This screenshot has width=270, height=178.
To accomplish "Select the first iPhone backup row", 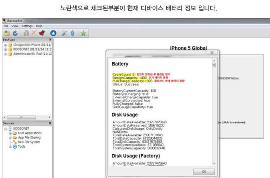I will click(32, 45).
